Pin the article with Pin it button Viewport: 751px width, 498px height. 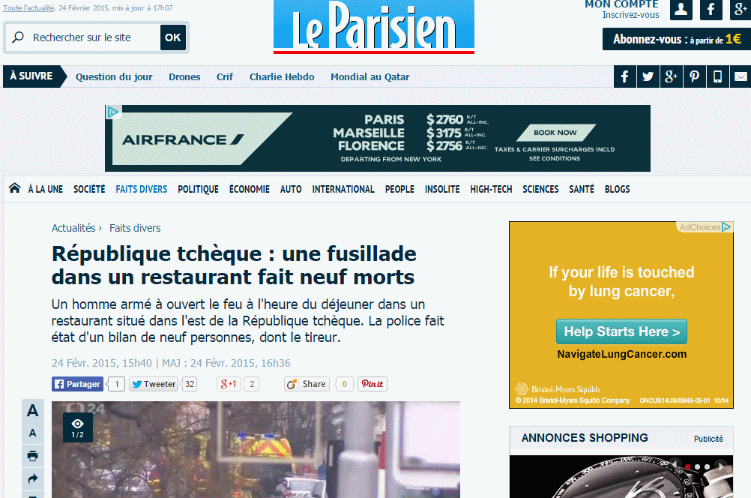pos(373,384)
